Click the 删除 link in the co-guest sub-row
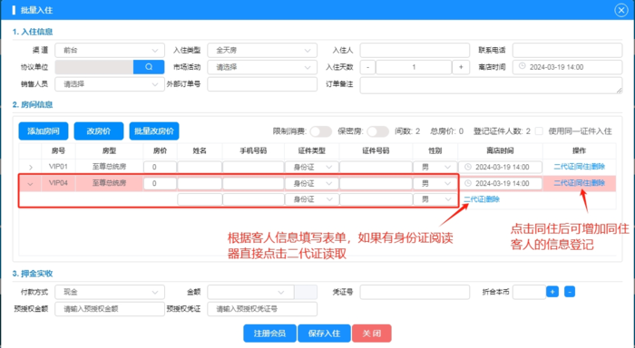The height and width of the screenshot is (348, 635). (x=493, y=199)
